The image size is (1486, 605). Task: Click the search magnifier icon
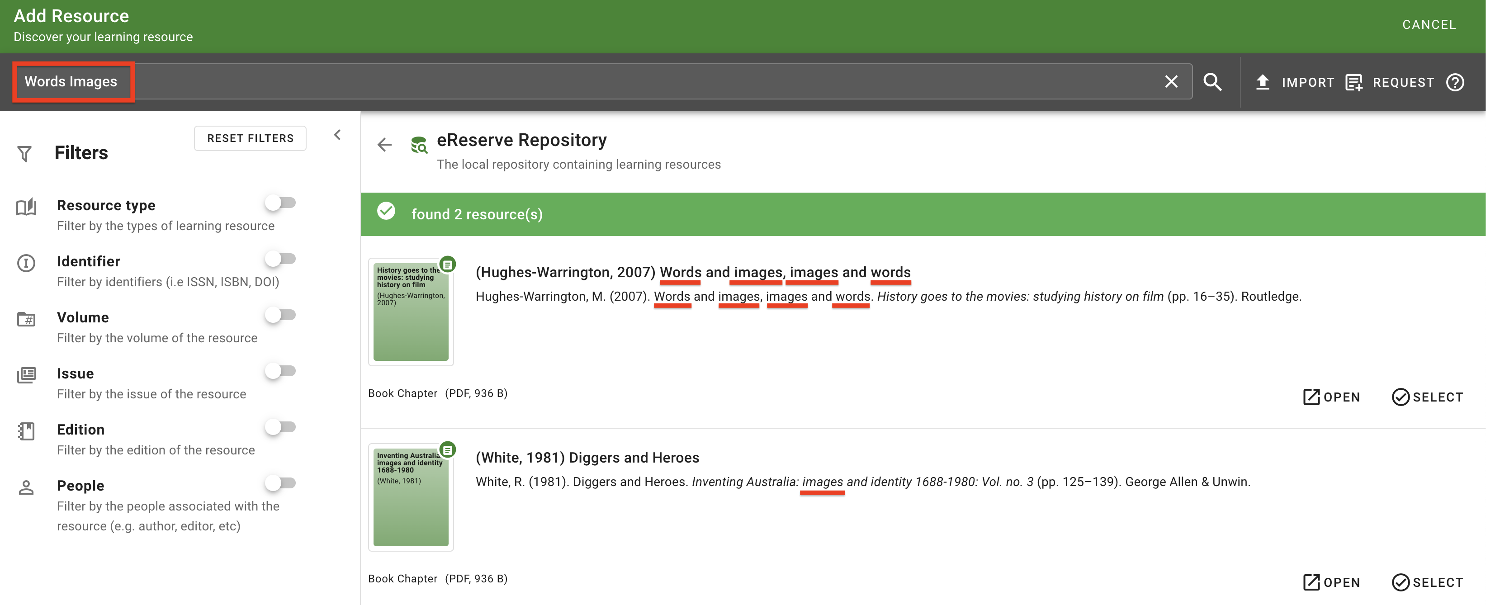[1212, 82]
